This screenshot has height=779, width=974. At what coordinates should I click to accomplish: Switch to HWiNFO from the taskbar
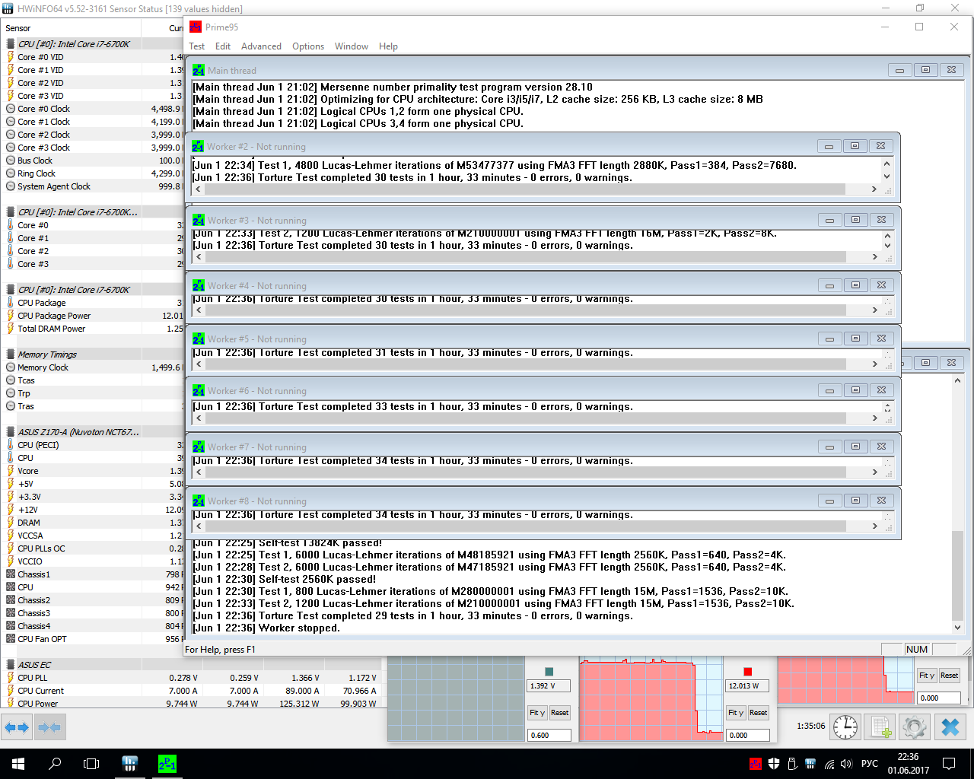129,764
